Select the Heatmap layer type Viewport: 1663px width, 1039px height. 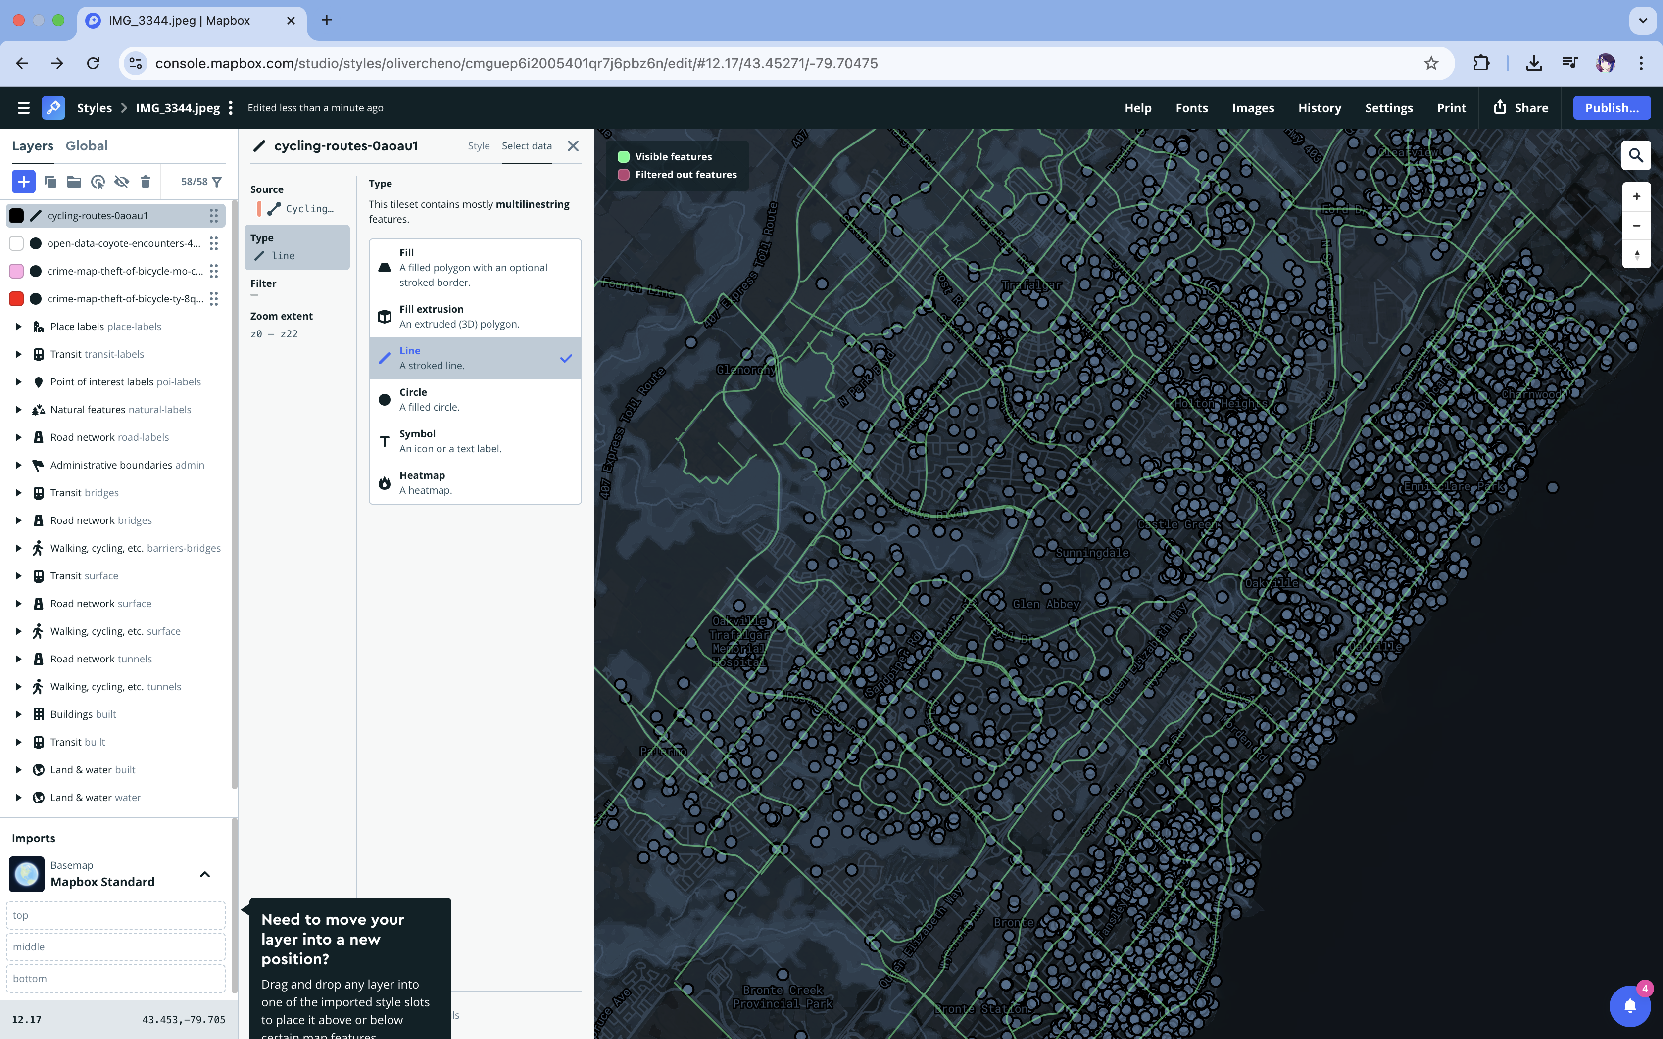pos(475,482)
